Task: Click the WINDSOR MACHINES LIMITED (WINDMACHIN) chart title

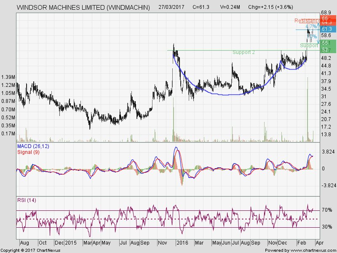Action: pos(83,7)
